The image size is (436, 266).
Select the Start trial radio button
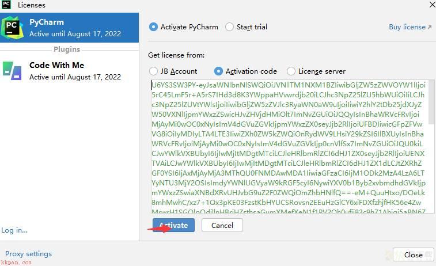pos(229,27)
